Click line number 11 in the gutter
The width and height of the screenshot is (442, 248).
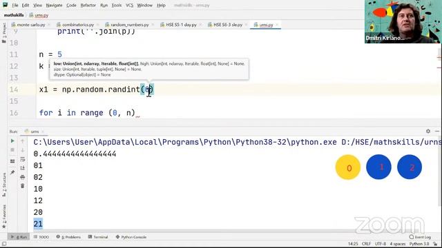coord(14,54)
